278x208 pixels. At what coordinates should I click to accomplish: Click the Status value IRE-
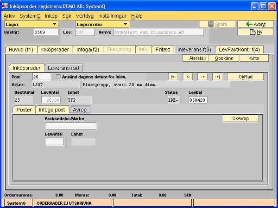point(173,100)
